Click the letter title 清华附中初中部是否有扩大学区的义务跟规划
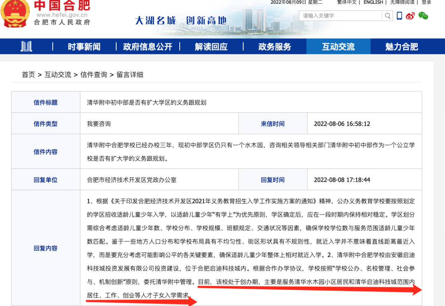The width and height of the screenshot is (445, 306). [x=146, y=103]
